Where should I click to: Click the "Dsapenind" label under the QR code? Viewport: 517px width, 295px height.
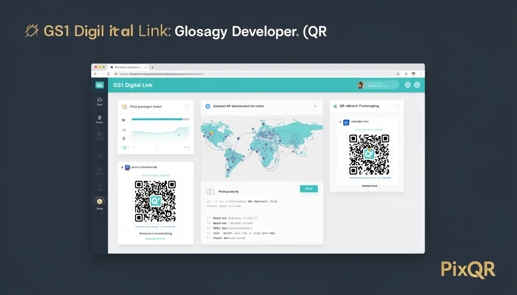(370, 186)
